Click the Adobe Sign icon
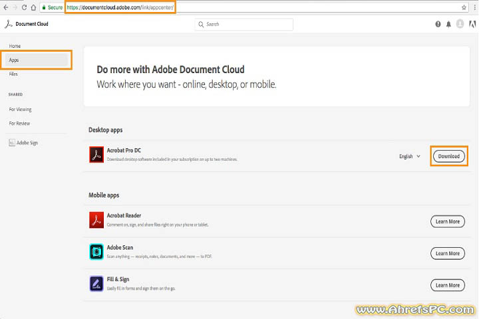This screenshot has height=319, width=479. [12, 143]
